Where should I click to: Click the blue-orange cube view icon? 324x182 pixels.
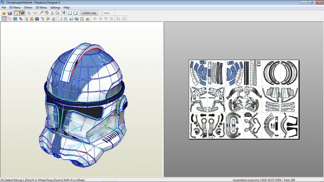(x=34, y=13)
